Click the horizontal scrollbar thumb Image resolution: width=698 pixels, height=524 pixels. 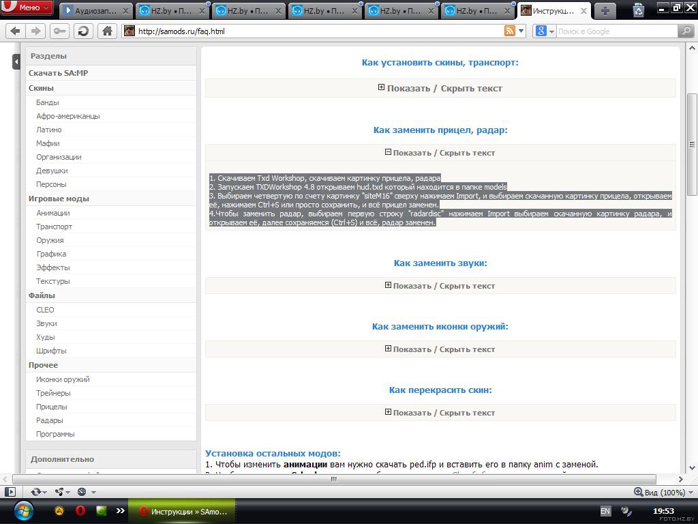pos(334,479)
